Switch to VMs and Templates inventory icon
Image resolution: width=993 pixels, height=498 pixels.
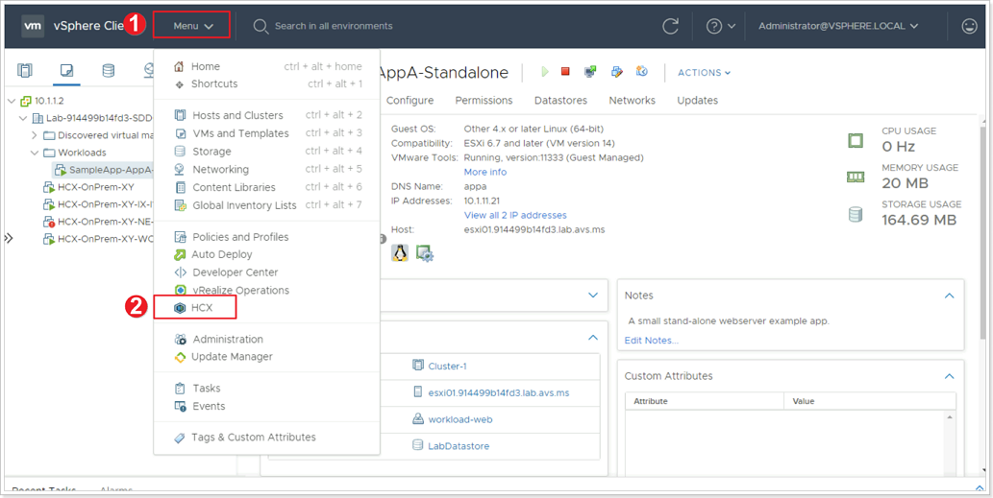67,70
